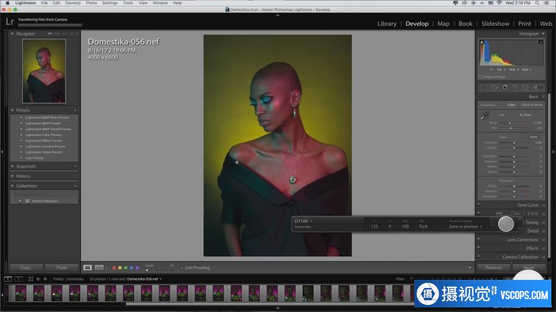Select the Red Eye Correction tool

[x=504, y=87]
